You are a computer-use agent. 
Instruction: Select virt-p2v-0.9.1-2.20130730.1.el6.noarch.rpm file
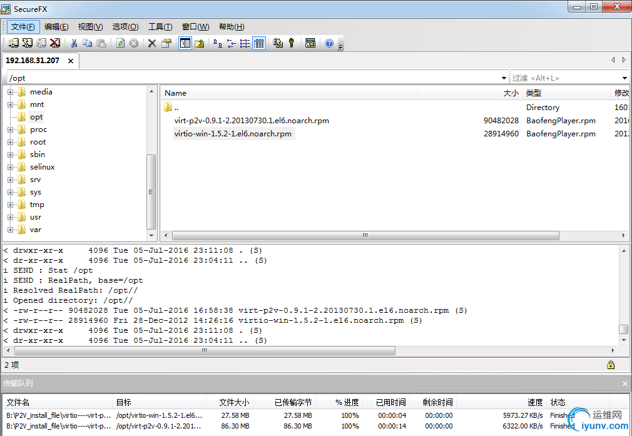[252, 121]
